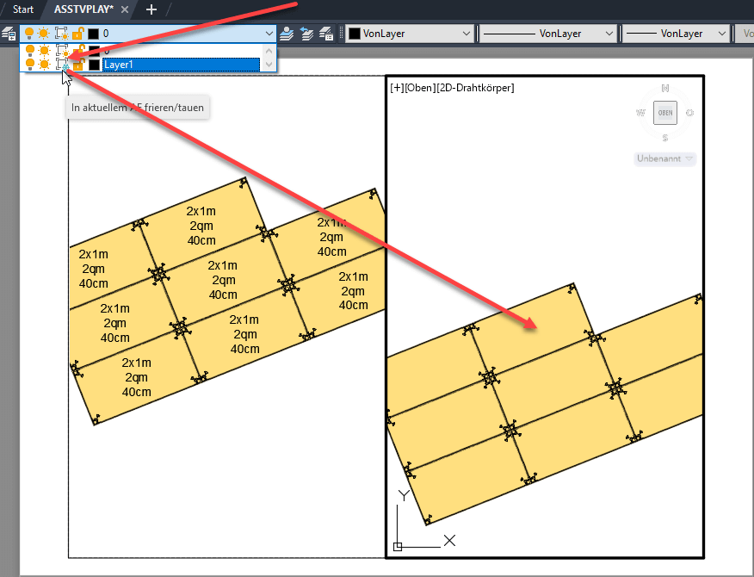Click the W compass letter on ViewCube
Image resolution: width=754 pixels, height=577 pixels.
640,113
